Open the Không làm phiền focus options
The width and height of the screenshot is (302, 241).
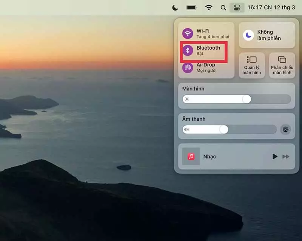coord(267,35)
